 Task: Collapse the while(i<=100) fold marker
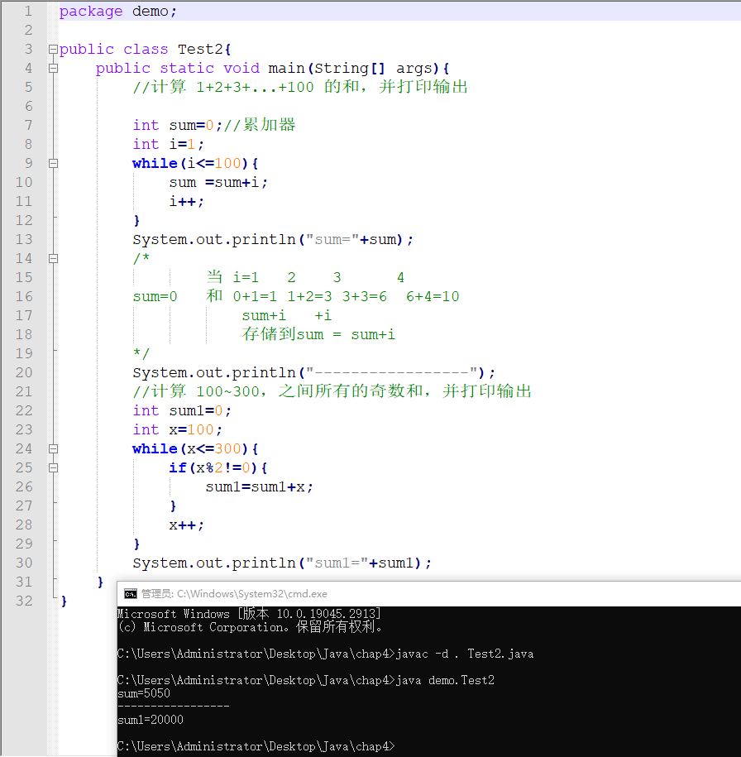click(x=53, y=164)
